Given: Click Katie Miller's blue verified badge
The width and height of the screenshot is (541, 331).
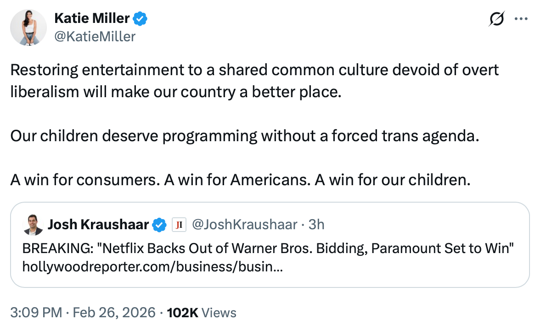Looking at the screenshot, I should (x=140, y=19).
